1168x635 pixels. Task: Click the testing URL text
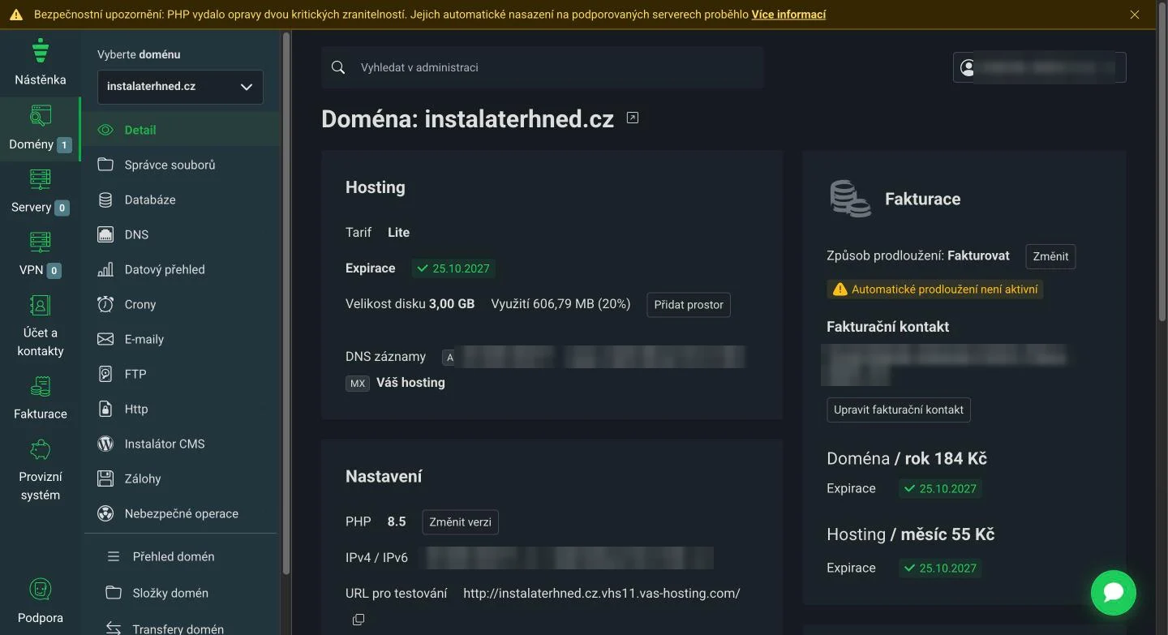602,593
